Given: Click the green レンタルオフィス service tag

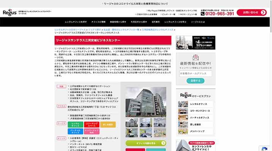Looking at the screenshot, I should (x=75, y=125).
